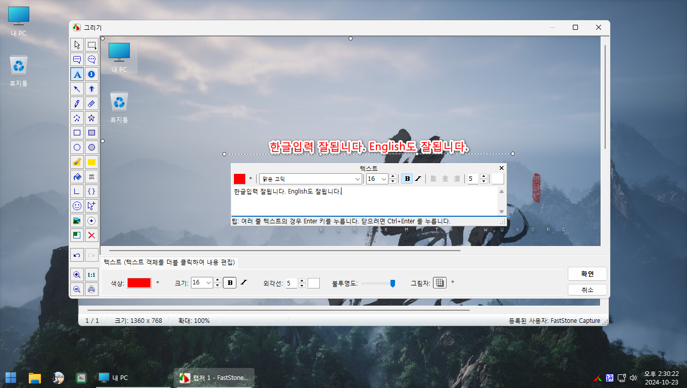Choose the filled star polygon tool
The height and width of the screenshot is (388, 687).
click(91, 118)
